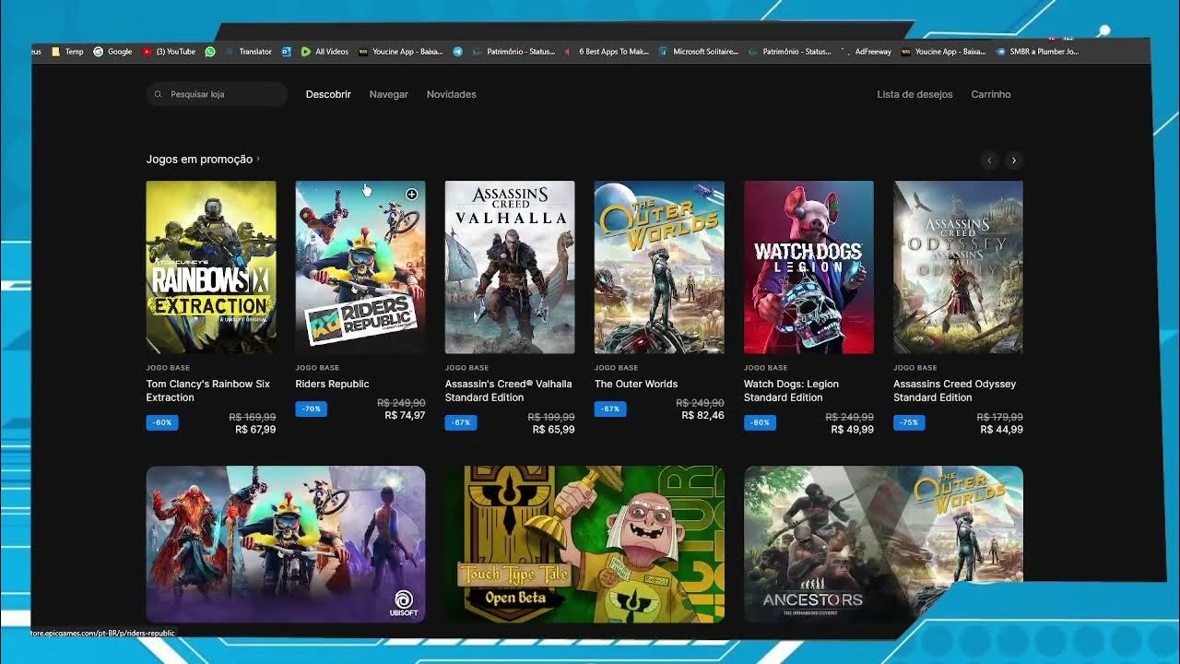Click the search magnifier icon in the store

(159, 94)
